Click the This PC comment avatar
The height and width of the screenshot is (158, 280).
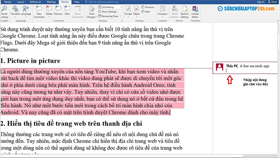pyautogui.click(x=220, y=67)
